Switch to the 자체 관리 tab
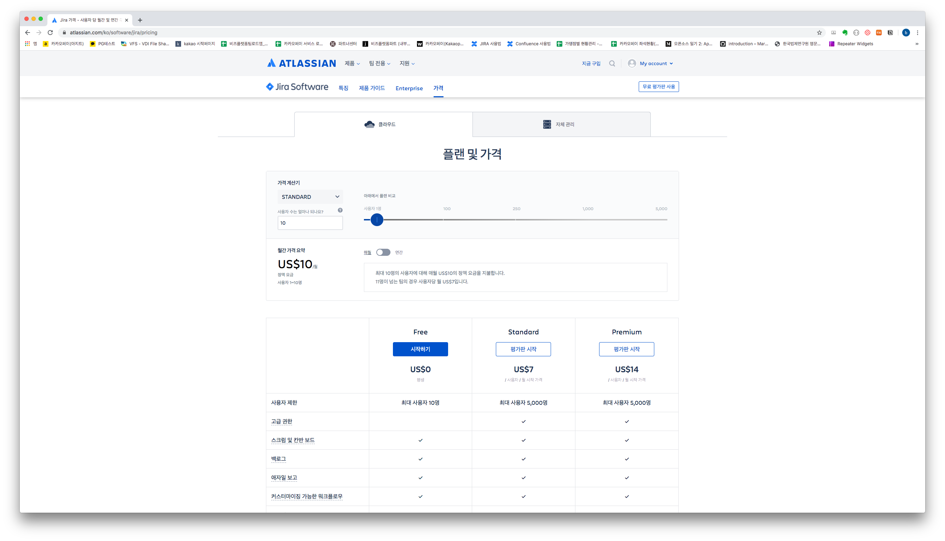Image resolution: width=945 pixels, height=541 pixels. tap(561, 125)
